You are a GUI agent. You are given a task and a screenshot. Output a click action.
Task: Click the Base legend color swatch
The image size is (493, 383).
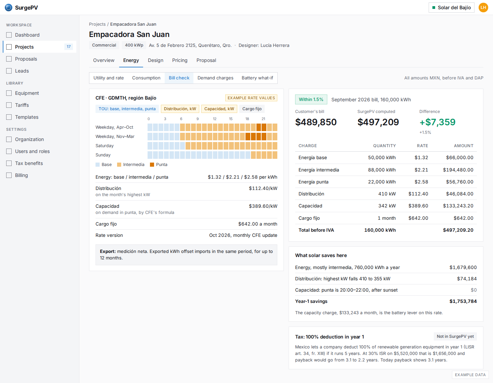98,165
